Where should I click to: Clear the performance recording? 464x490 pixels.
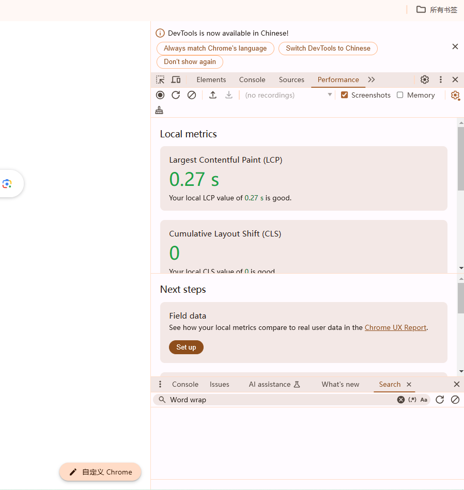pos(192,95)
